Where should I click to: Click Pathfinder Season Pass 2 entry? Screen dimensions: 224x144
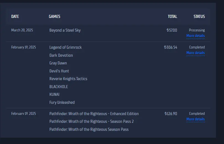(92, 121)
